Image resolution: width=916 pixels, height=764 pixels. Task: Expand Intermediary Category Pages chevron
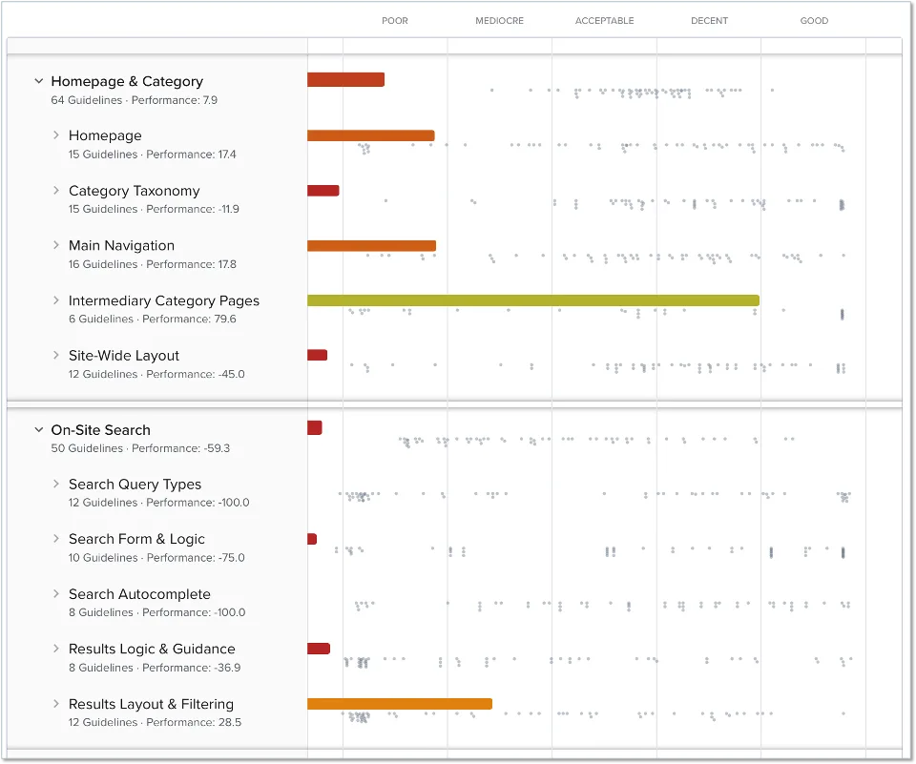pyautogui.click(x=56, y=300)
